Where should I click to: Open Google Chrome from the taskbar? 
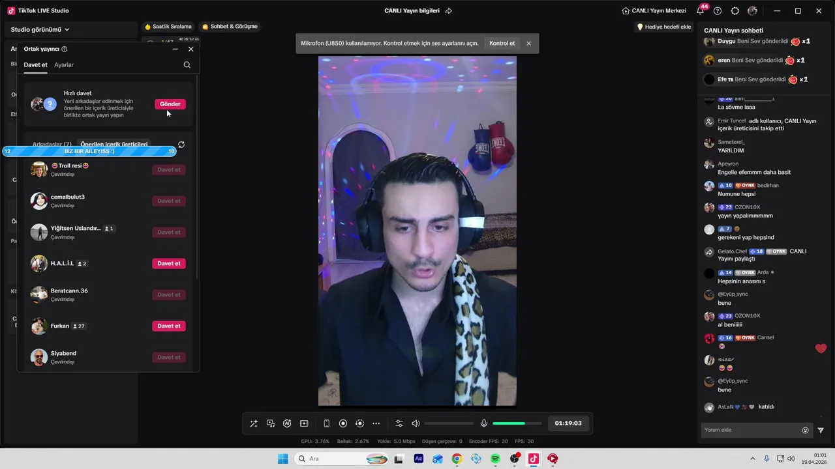pos(457,459)
